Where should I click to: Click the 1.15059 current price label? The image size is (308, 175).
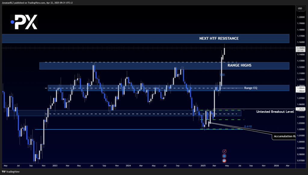[x=301, y=48]
